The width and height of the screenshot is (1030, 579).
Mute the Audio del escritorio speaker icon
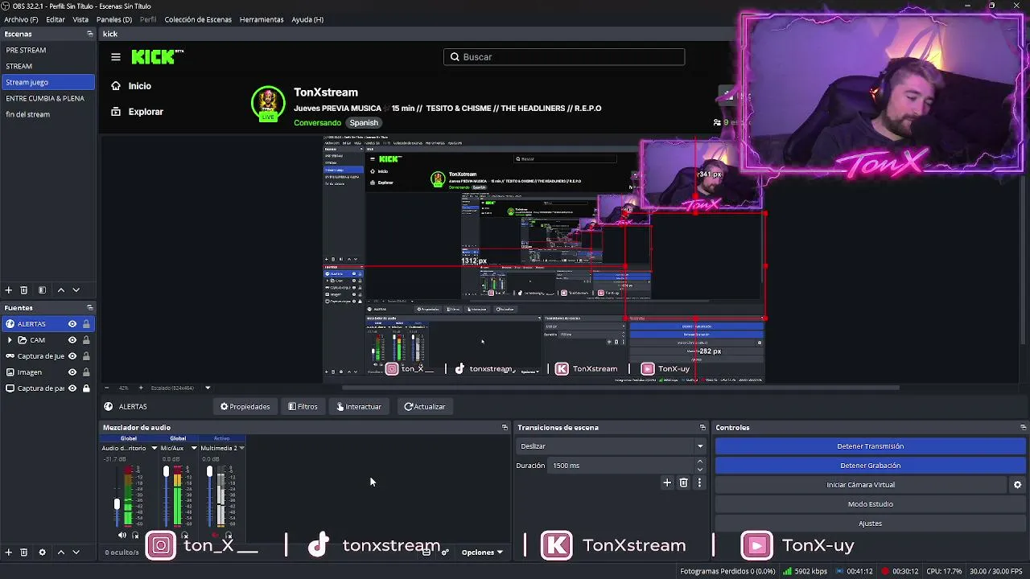(x=122, y=535)
